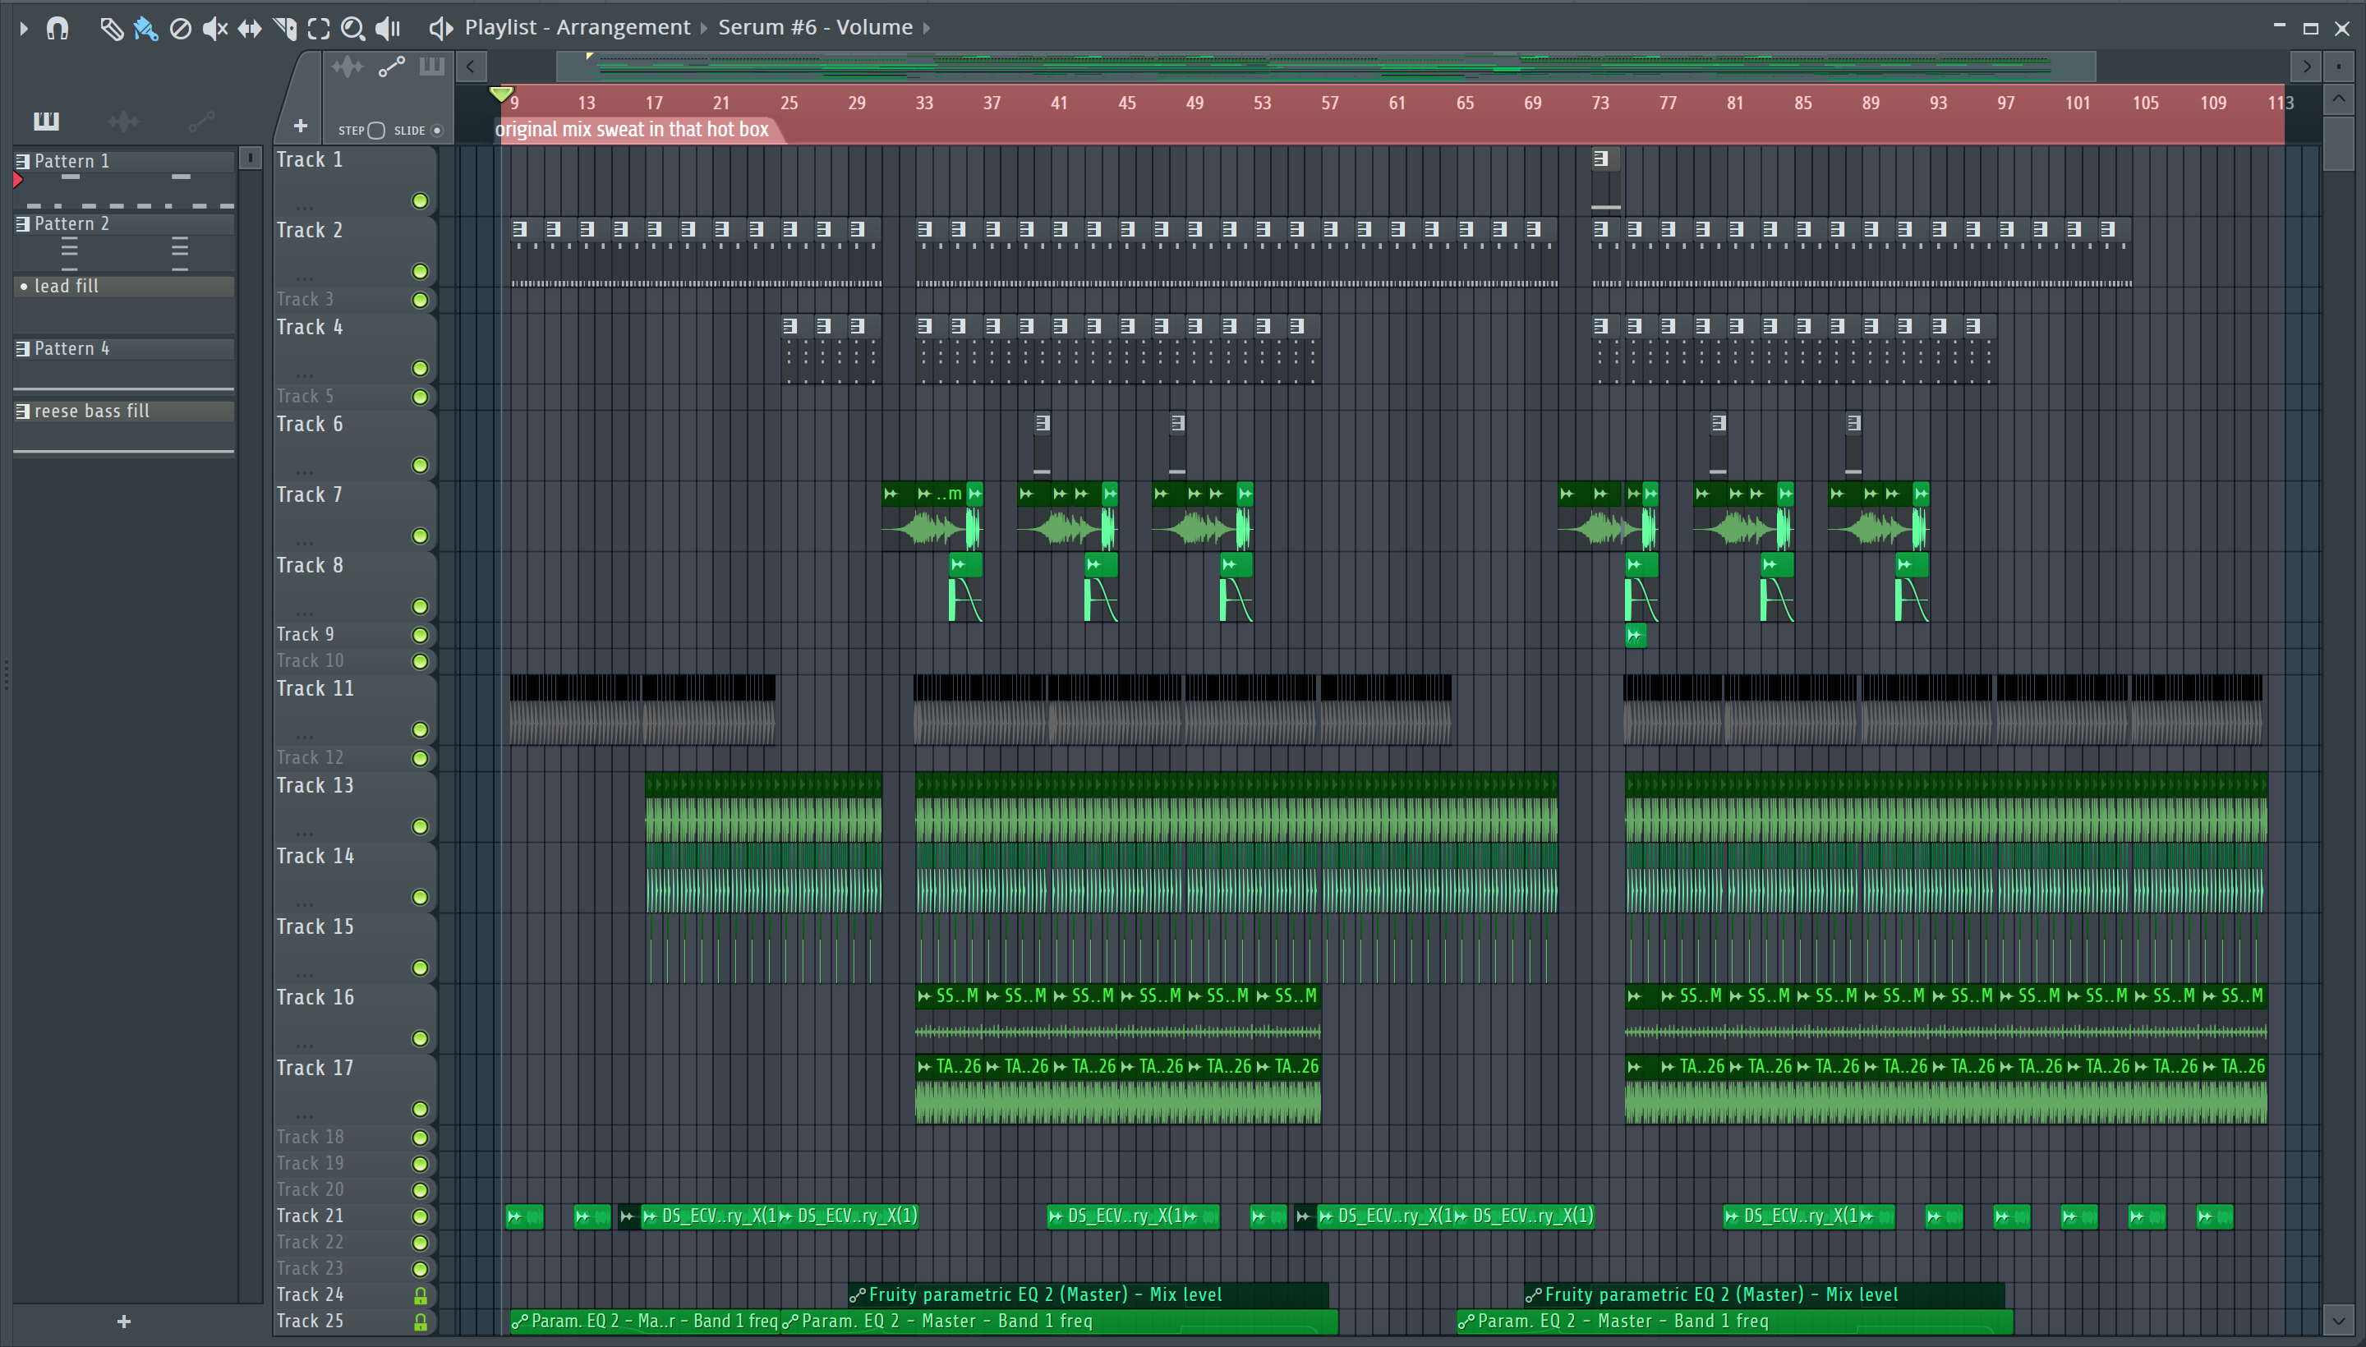Click the vertical track scrollbar thumb

click(2338, 144)
